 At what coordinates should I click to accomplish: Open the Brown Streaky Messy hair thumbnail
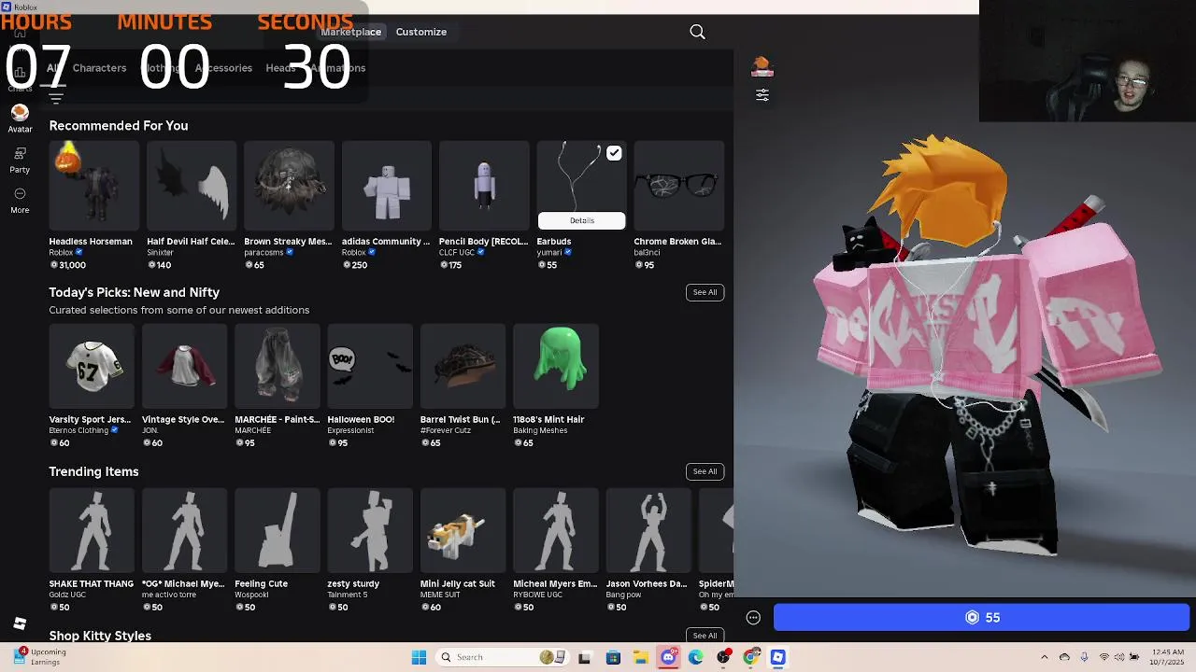(289, 185)
